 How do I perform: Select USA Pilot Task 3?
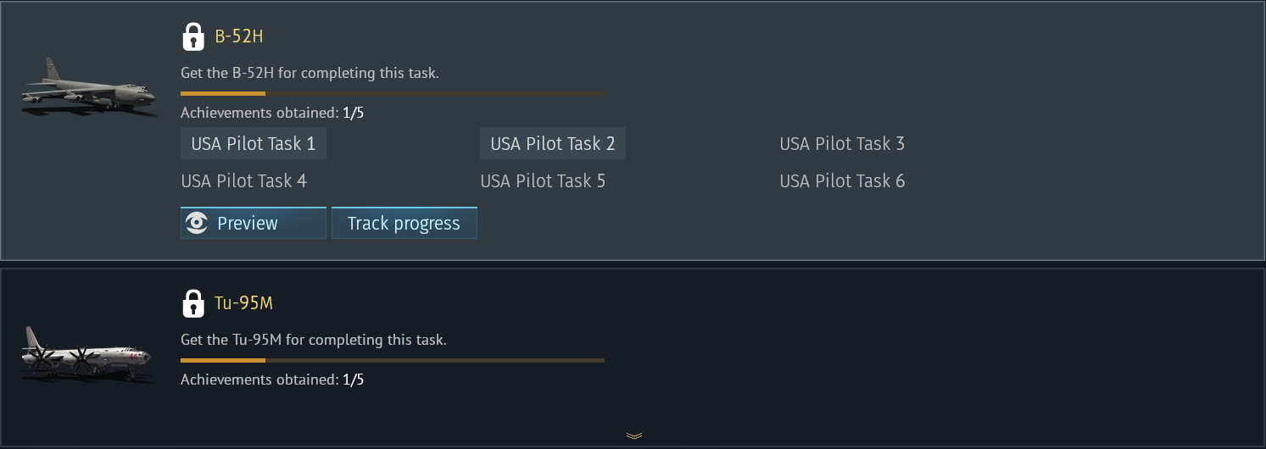pos(842,144)
